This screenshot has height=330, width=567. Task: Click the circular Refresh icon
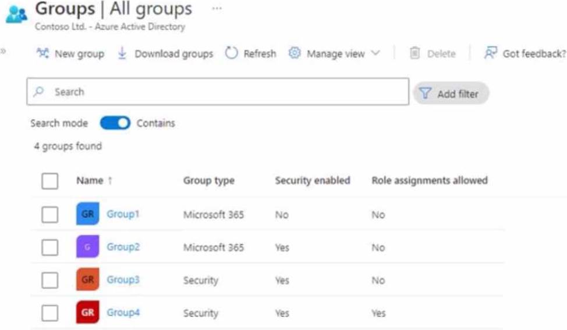pos(232,53)
